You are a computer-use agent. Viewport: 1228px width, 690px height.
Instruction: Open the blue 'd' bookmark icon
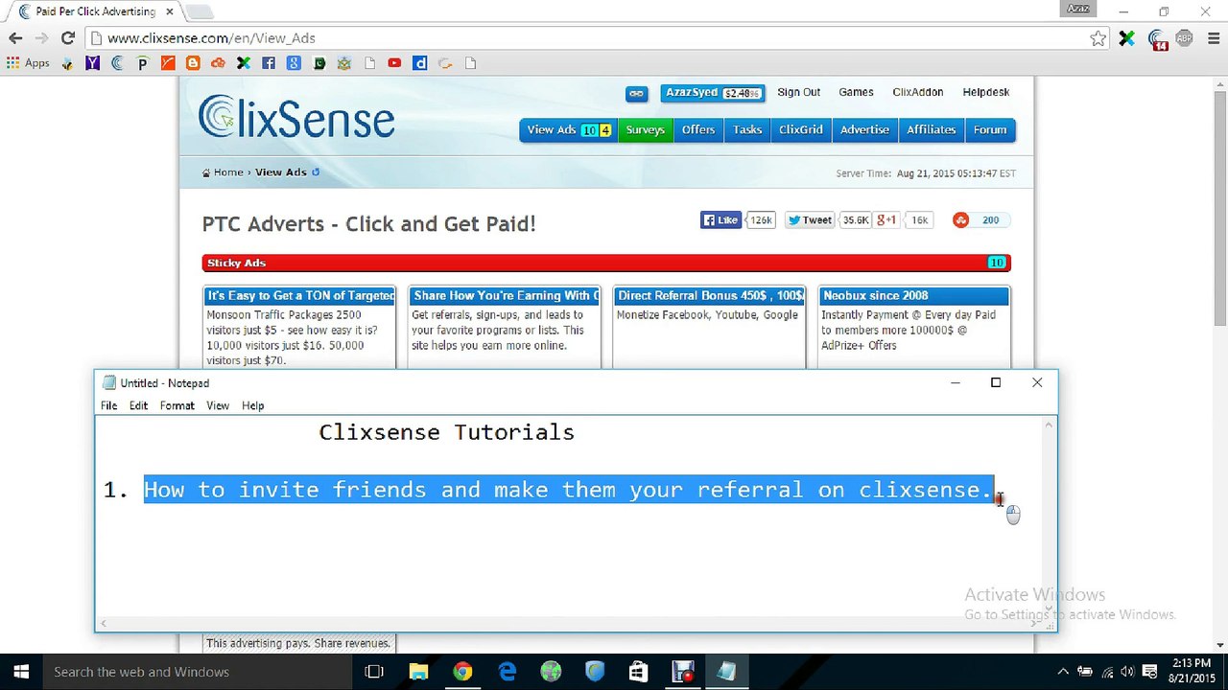420,63
